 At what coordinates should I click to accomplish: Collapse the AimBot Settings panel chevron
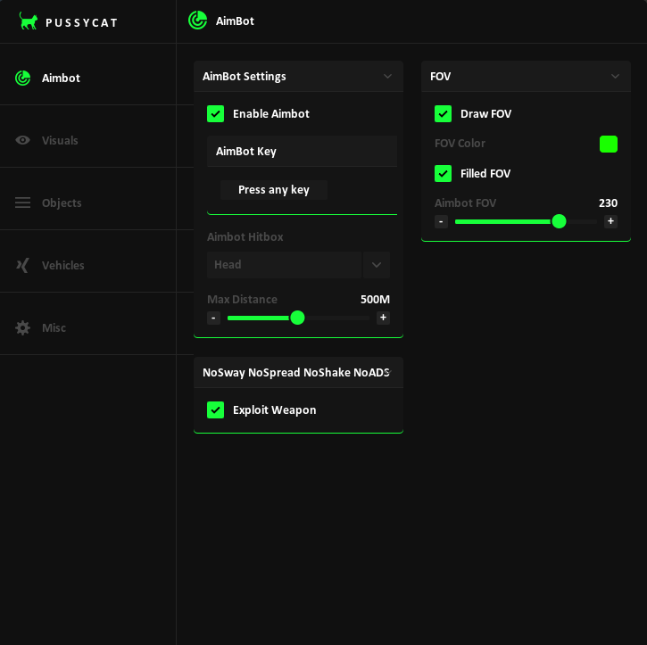(x=387, y=77)
